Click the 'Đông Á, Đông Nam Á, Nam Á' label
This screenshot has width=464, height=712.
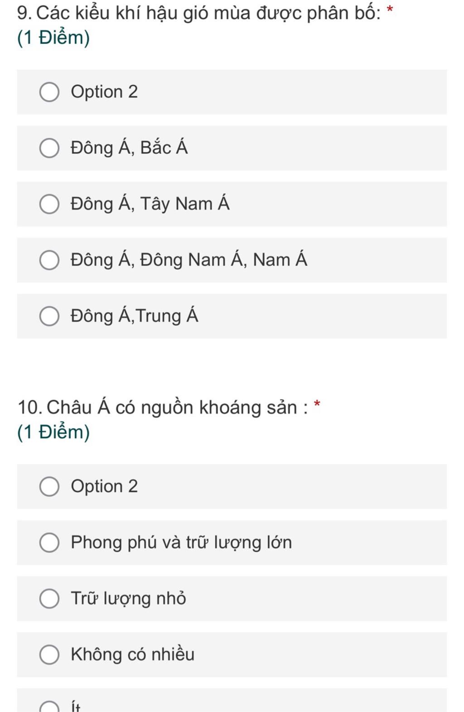click(x=189, y=260)
